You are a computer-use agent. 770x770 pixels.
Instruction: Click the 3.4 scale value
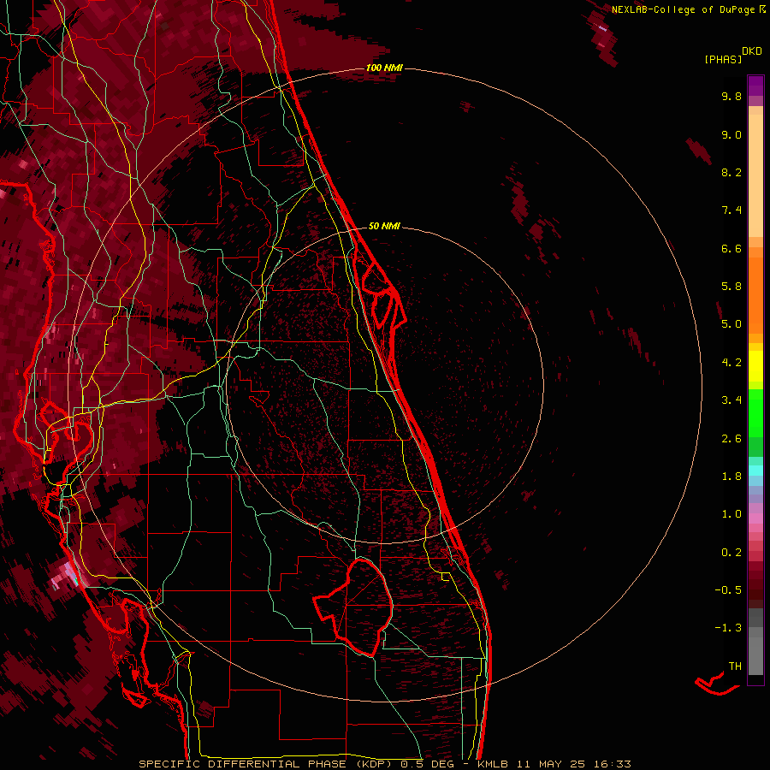731,400
